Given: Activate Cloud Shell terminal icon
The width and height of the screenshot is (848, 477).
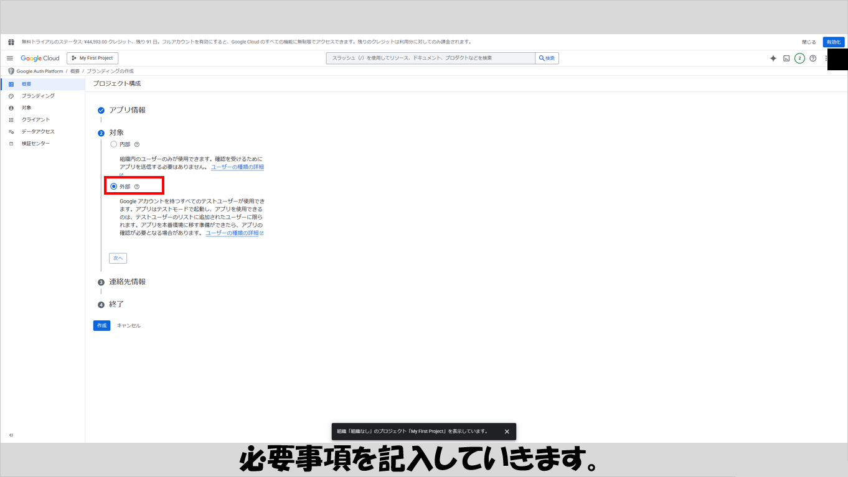Looking at the screenshot, I should [x=786, y=58].
